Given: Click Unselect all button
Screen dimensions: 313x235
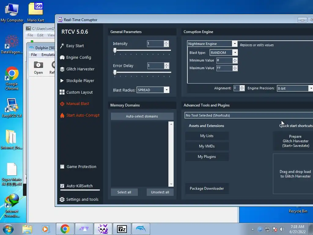Looking at the screenshot, I should click(160, 192).
